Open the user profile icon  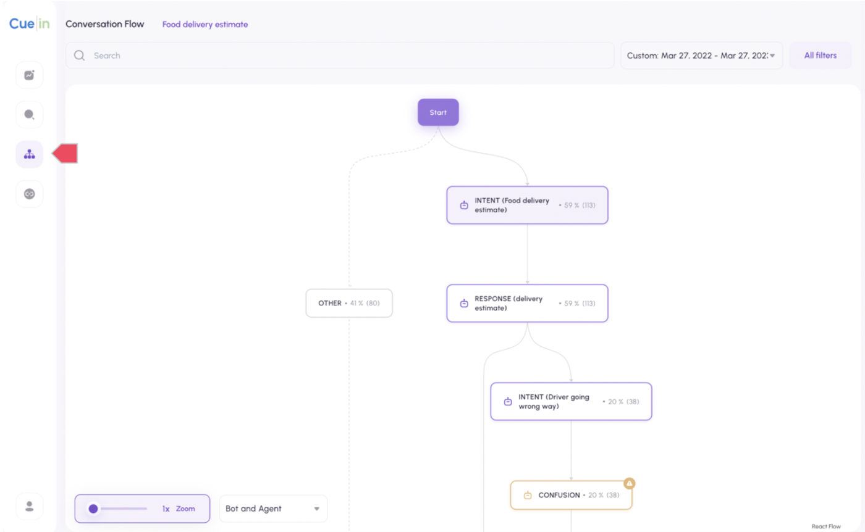point(29,506)
